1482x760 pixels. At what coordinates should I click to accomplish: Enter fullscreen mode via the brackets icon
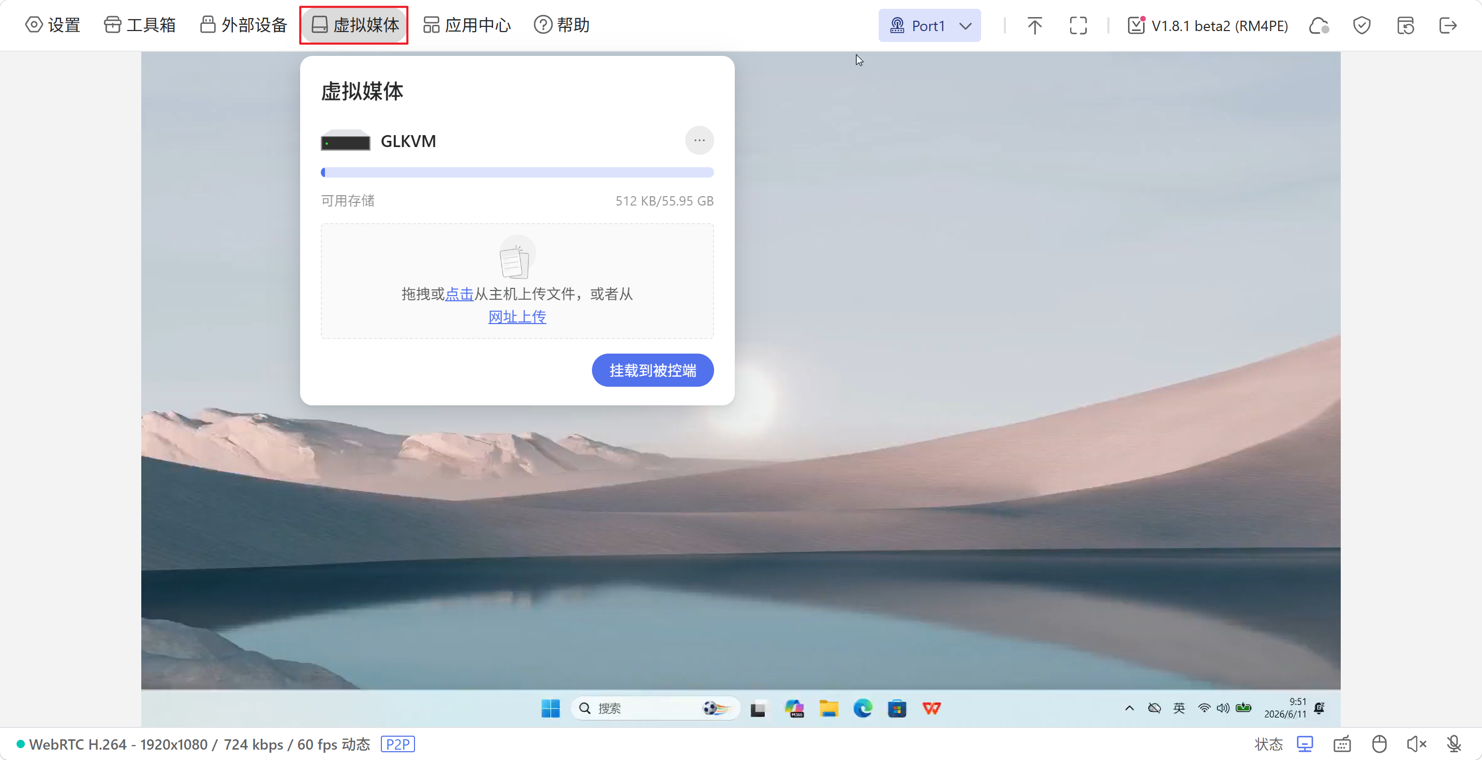click(x=1078, y=25)
